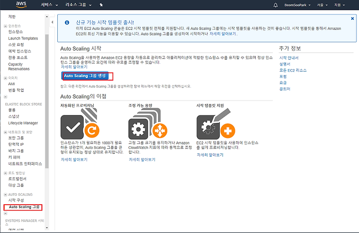Collapse the left navigation pane arrow
The height and width of the screenshot is (233, 359).
[52, 22]
